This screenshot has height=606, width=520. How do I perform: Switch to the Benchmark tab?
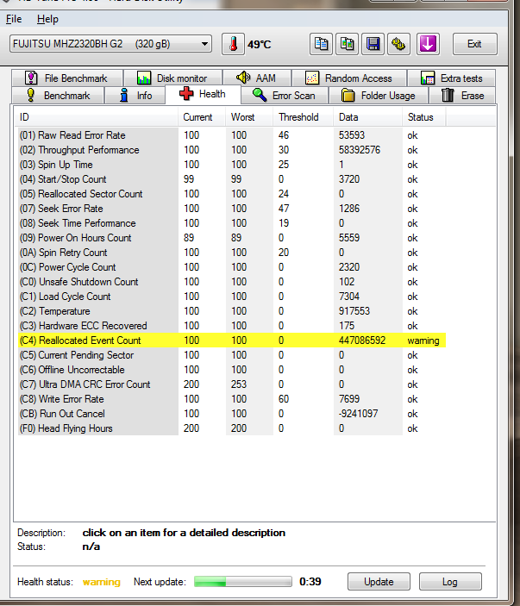[58, 96]
